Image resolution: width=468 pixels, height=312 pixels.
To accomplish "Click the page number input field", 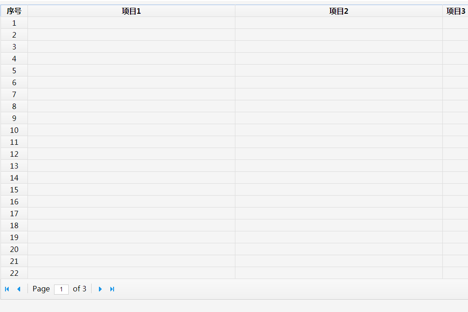I will [61, 289].
